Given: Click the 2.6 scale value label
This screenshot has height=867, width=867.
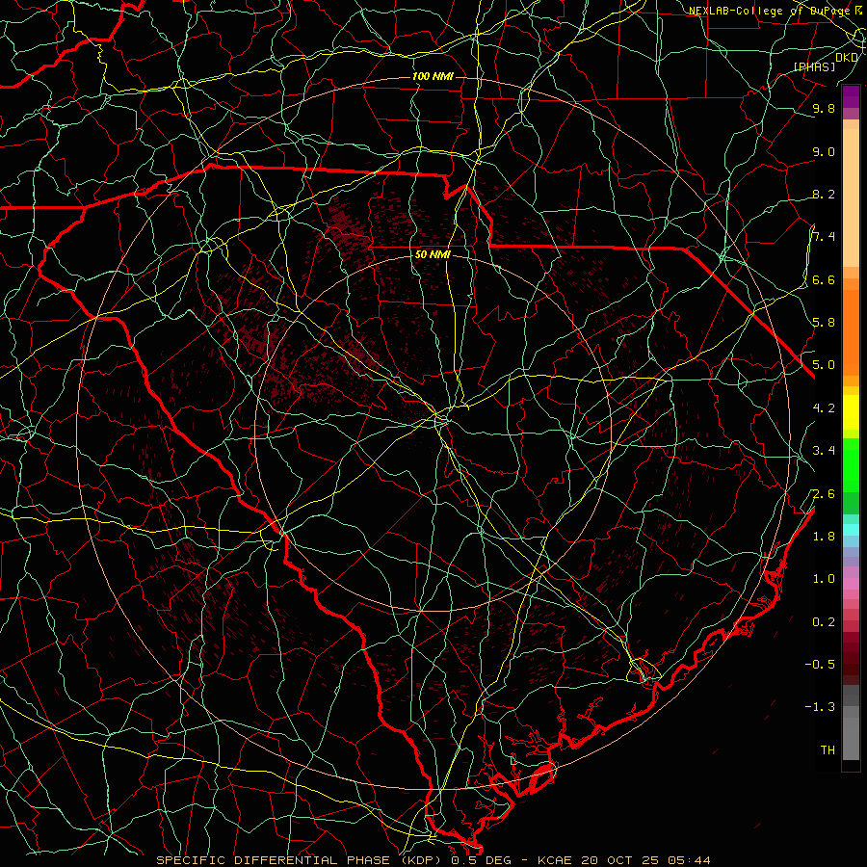Looking at the screenshot, I should (x=824, y=494).
